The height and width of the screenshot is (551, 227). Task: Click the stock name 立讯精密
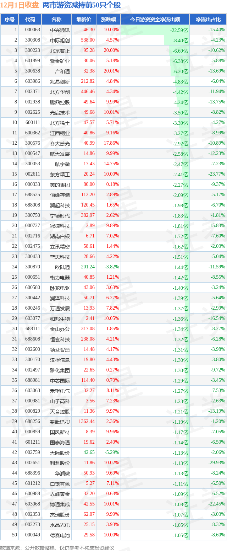[x=60, y=246]
